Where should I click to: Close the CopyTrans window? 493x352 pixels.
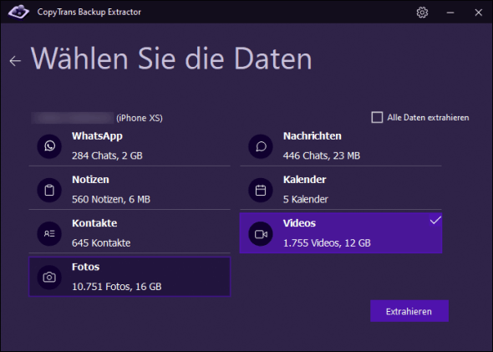(x=478, y=13)
